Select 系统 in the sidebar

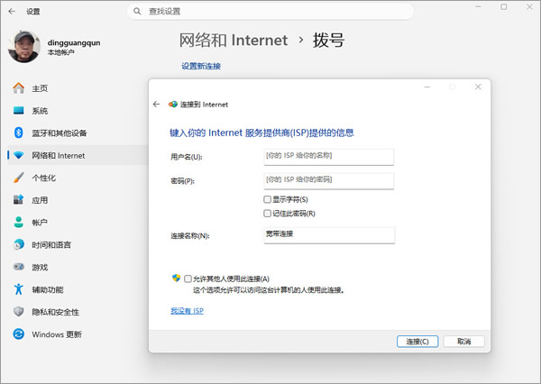click(x=40, y=111)
